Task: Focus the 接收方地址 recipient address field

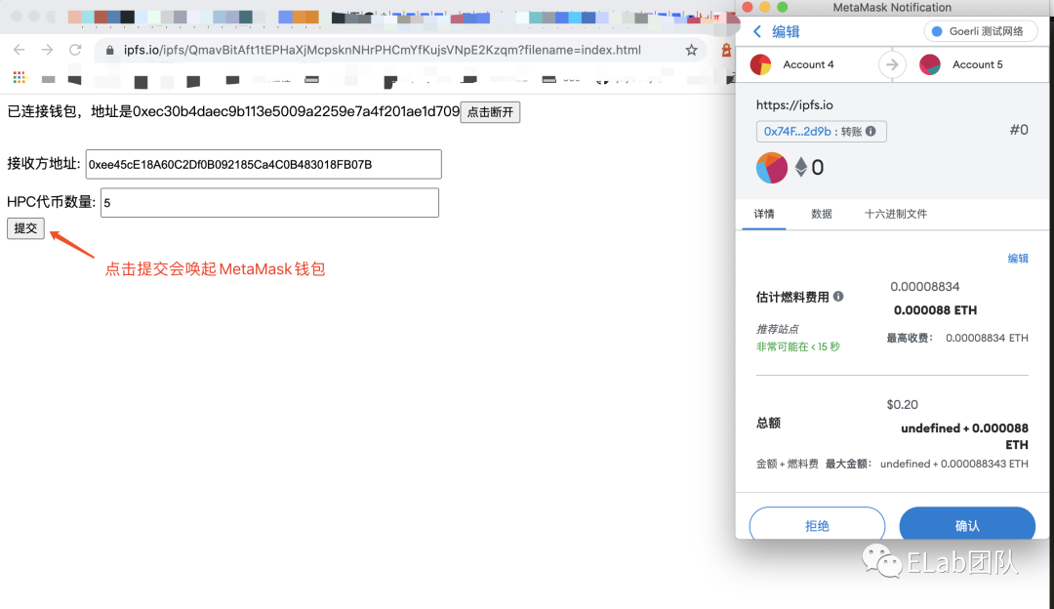Action: pos(263,164)
